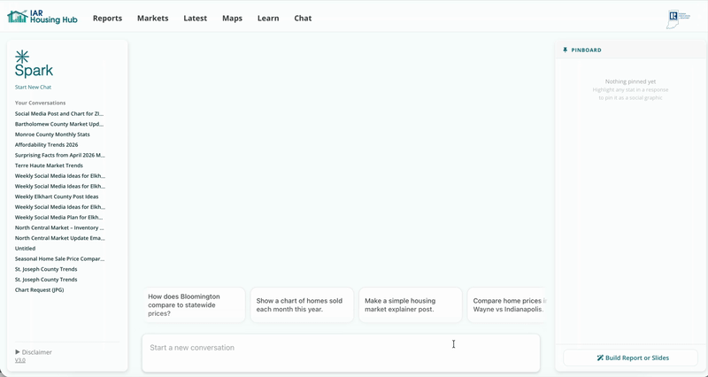Open Social Media Post and Chart conversation
Screen dimensions: 708x377
pos(59,114)
